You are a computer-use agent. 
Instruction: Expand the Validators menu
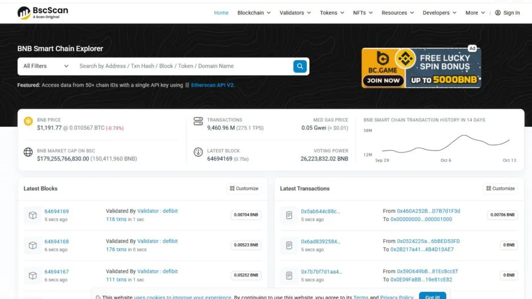[295, 13]
